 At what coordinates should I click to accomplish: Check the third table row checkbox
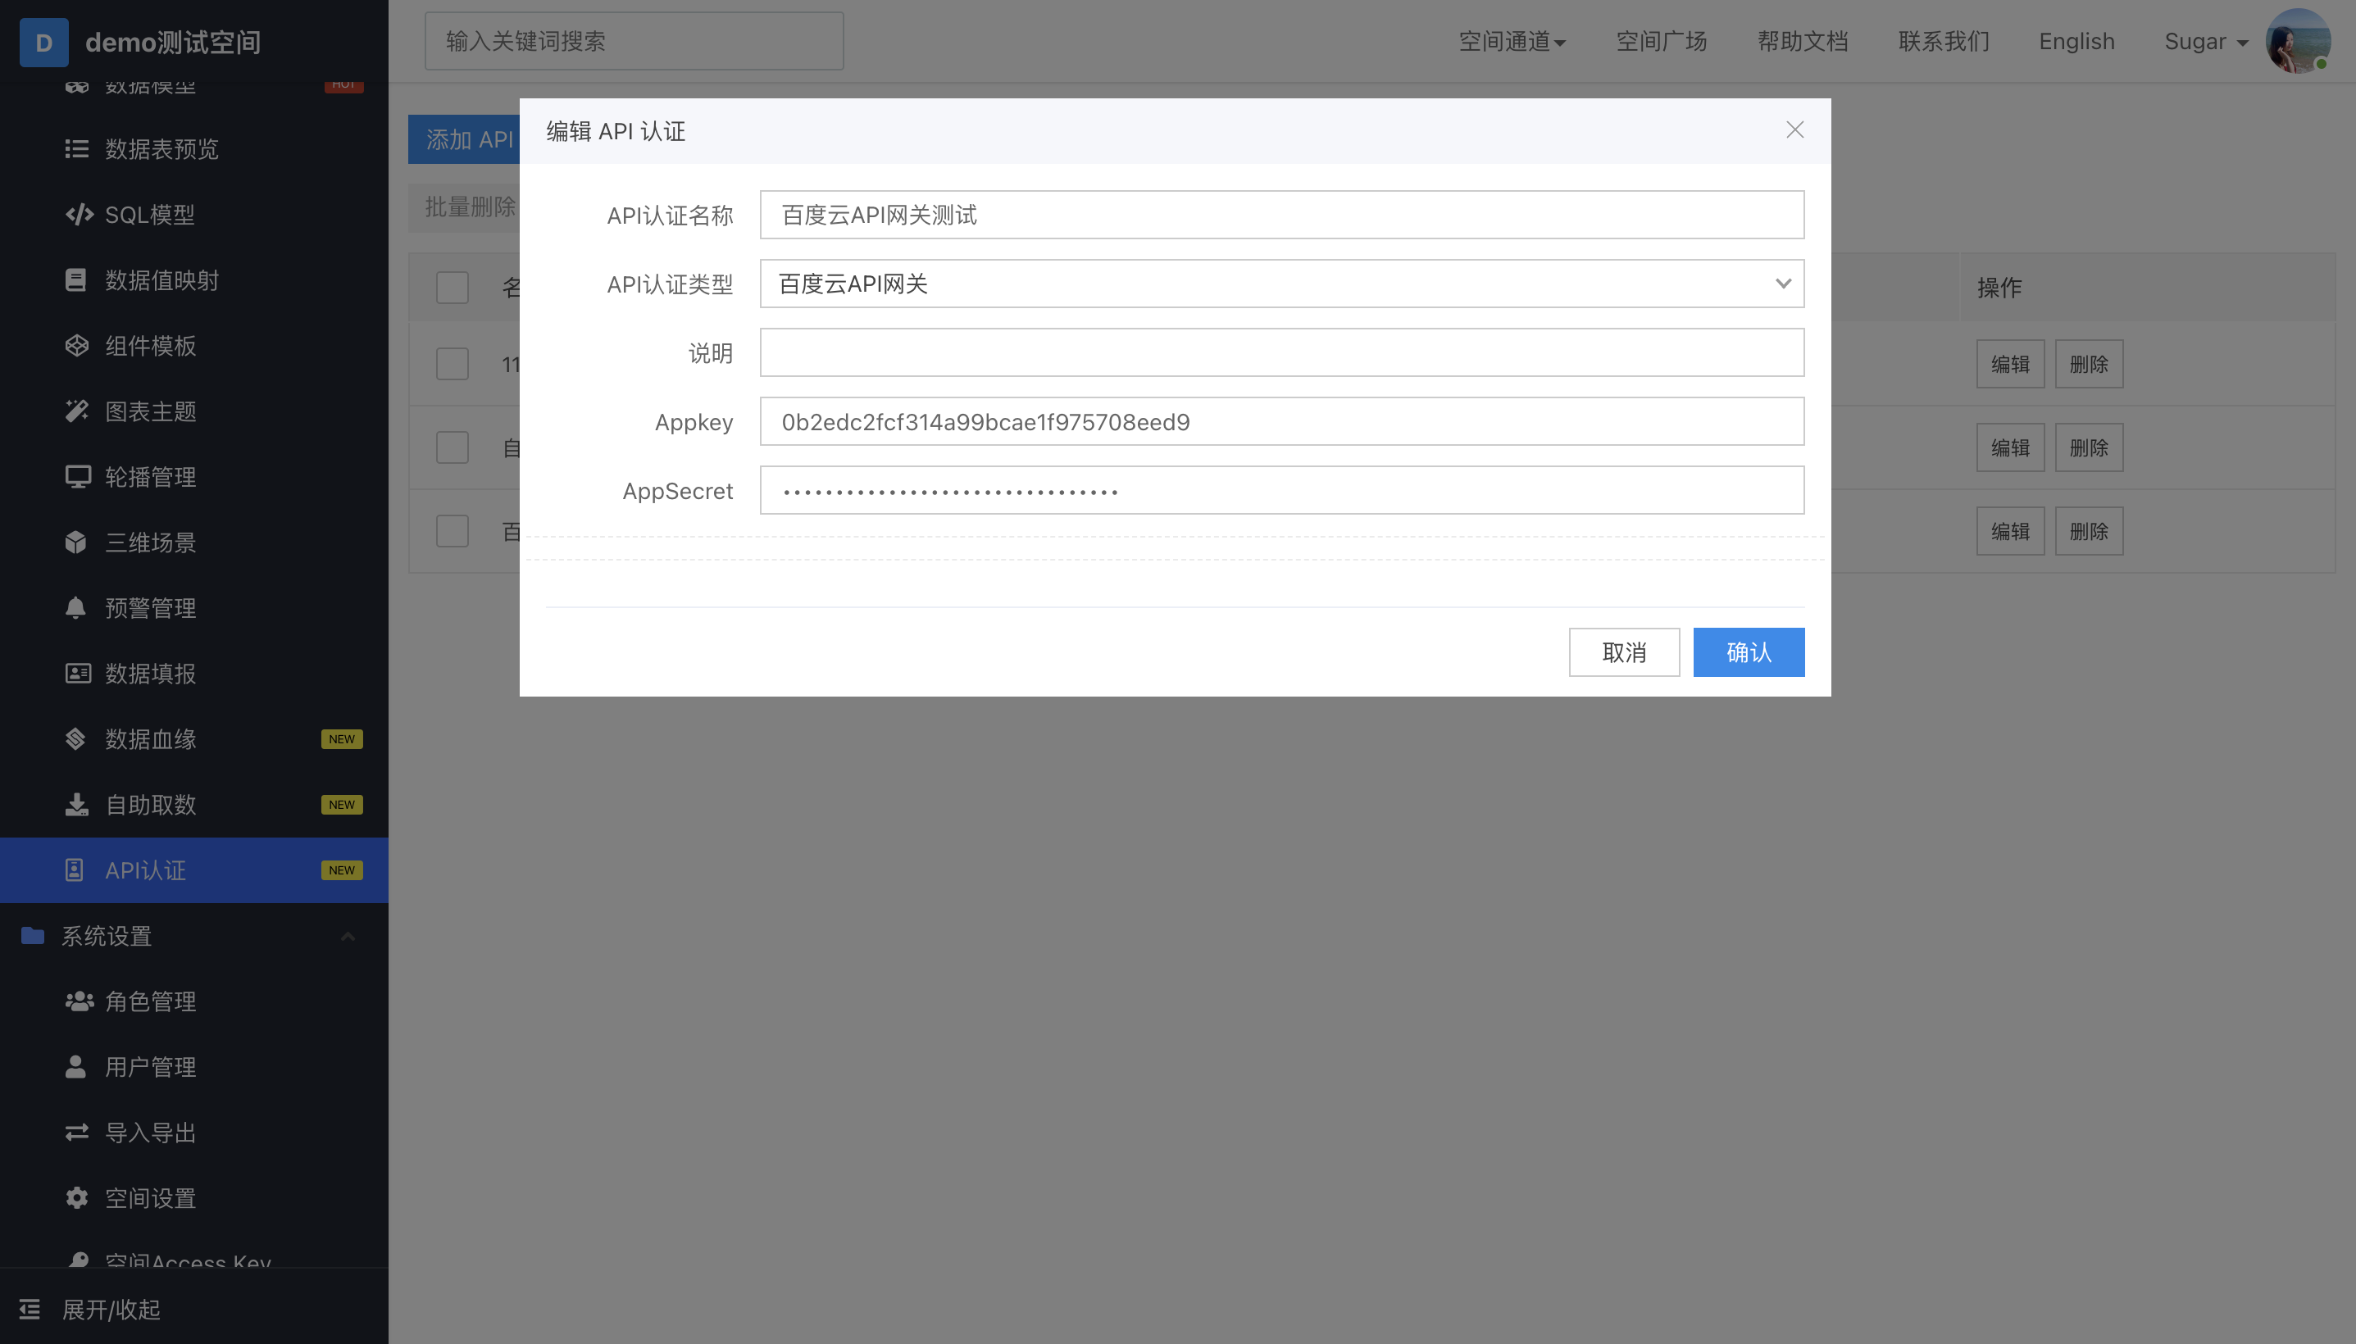pos(453,531)
